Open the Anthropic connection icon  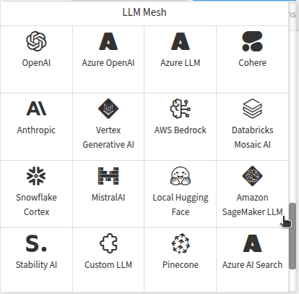click(36, 109)
